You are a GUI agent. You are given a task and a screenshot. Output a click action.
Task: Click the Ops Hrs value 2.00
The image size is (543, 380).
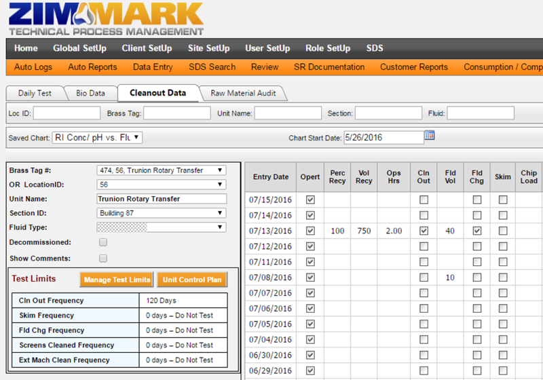[394, 231]
